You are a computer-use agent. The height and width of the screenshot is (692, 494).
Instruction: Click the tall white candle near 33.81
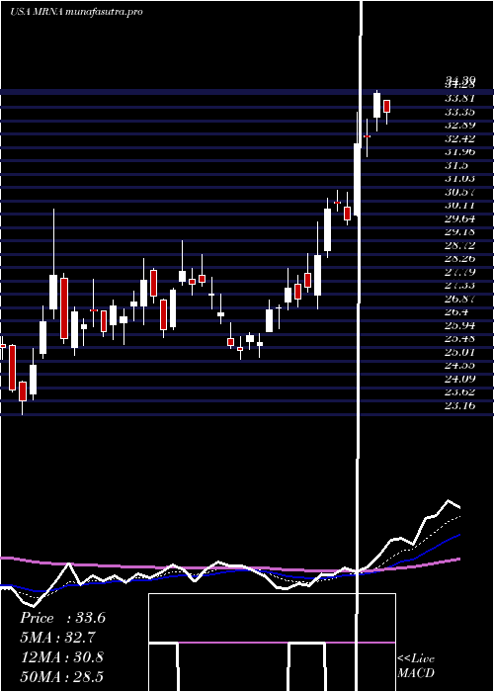tap(376, 105)
